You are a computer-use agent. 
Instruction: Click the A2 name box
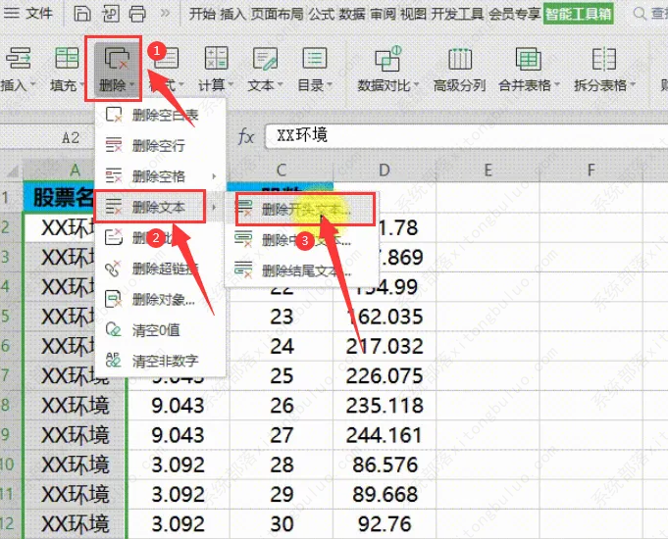point(47,137)
